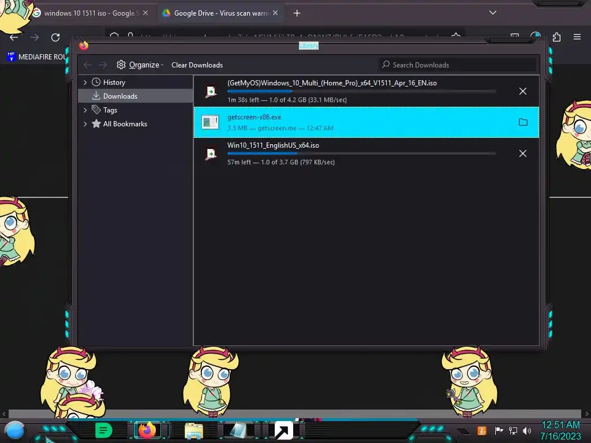
Task: Click the Win10_1511 download file icon
Action: (211, 153)
